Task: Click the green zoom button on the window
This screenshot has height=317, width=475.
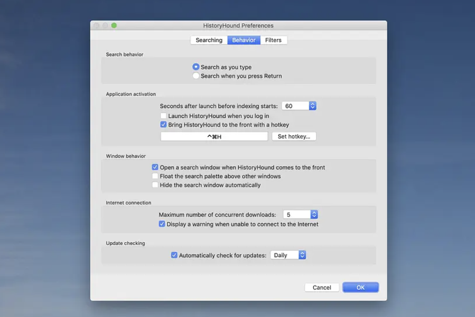Action: tap(114, 25)
